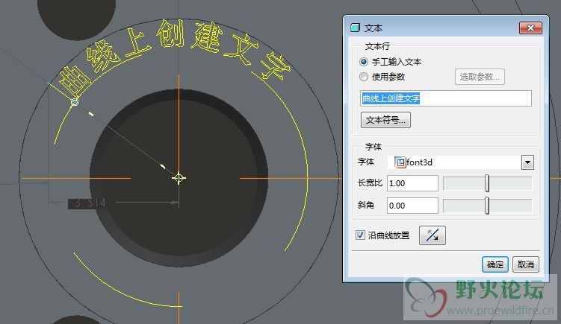
Task: Click the flip text direction icon button
Action: 433,235
